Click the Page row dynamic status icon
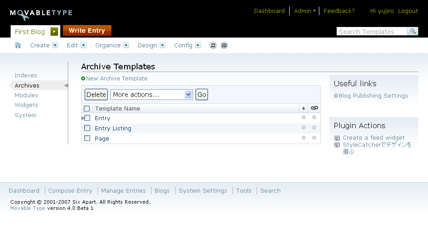The width and height of the screenshot is (428, 228). pos(303,138)
